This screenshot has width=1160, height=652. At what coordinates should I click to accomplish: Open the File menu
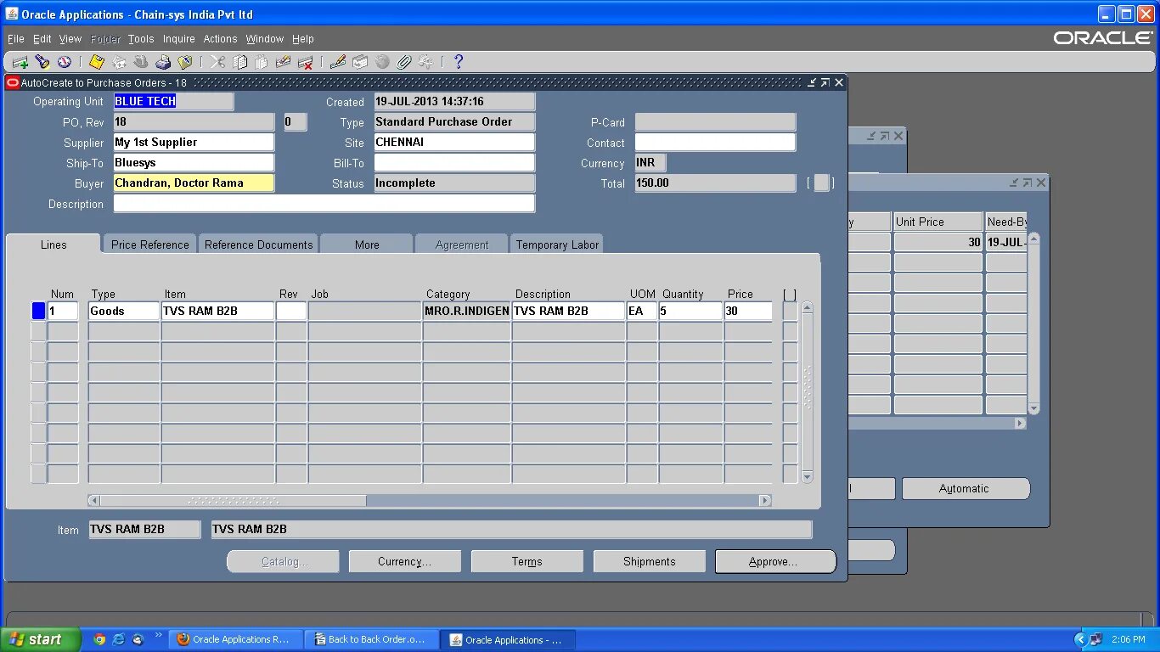[16, 39]
